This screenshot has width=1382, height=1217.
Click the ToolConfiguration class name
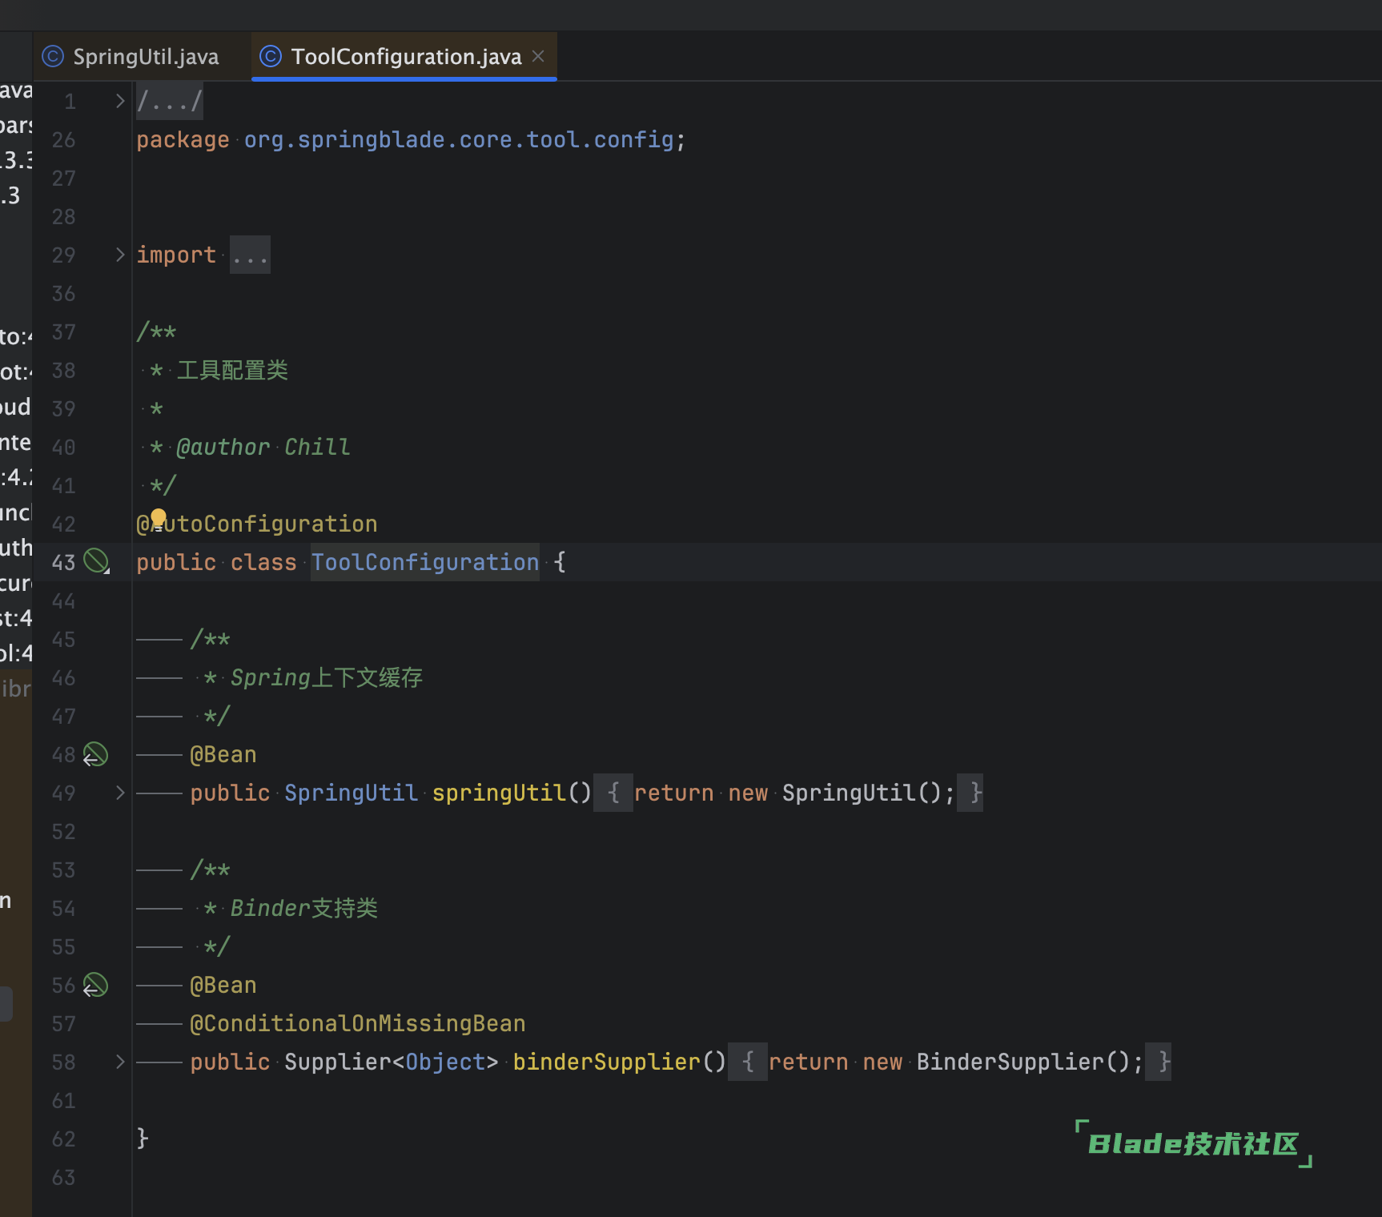coord(425,562)
